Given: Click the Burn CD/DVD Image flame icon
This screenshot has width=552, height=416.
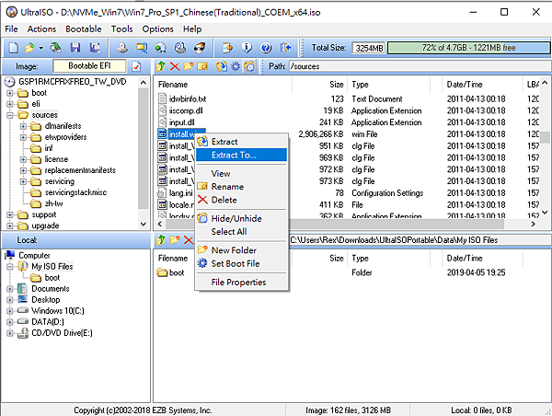Looking at the screenshot, I should [200, 48].
